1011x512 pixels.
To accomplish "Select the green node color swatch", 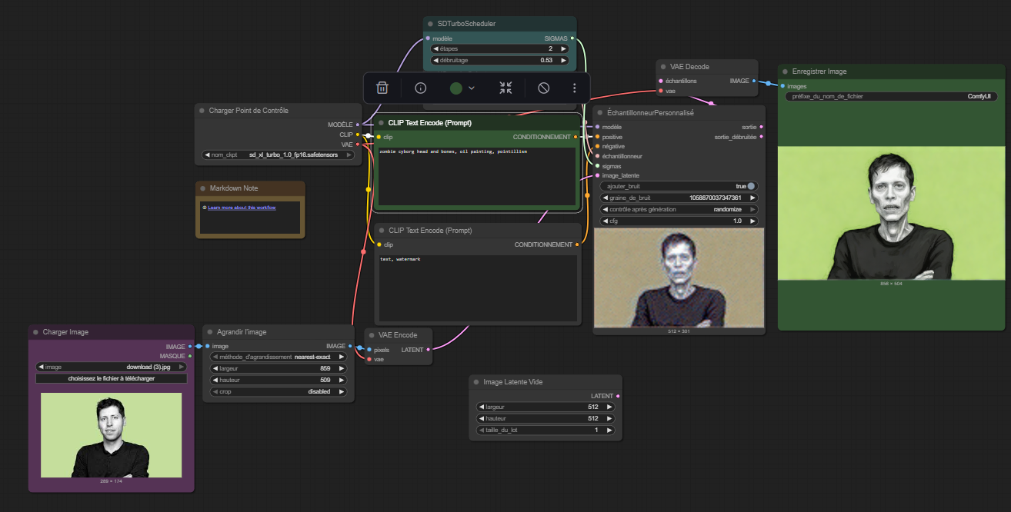I will 456,88.
